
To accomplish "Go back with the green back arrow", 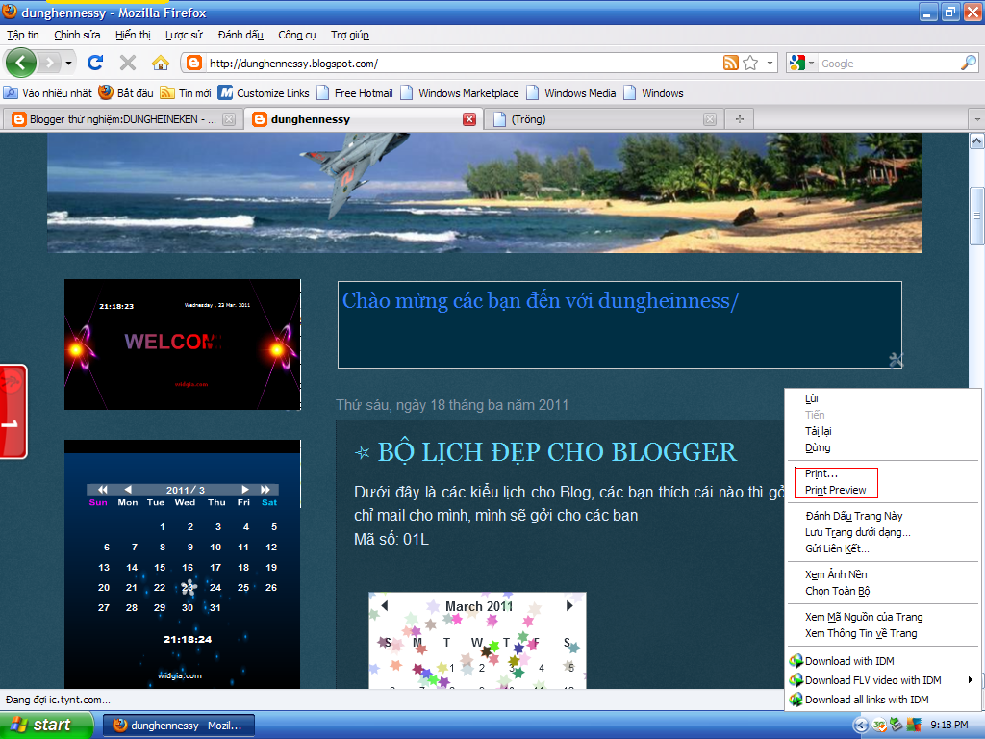I will click(x=21, y=63).
